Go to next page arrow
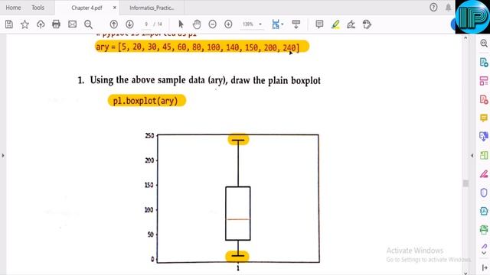The image size is (490, 275). pos(129,24)
